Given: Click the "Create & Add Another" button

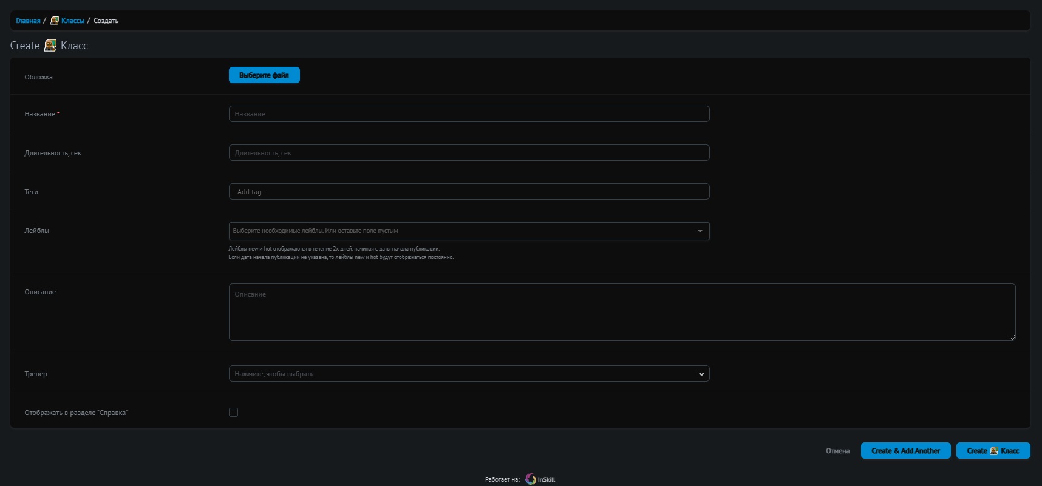Looking at the screenshot, I should coord(905,451).
